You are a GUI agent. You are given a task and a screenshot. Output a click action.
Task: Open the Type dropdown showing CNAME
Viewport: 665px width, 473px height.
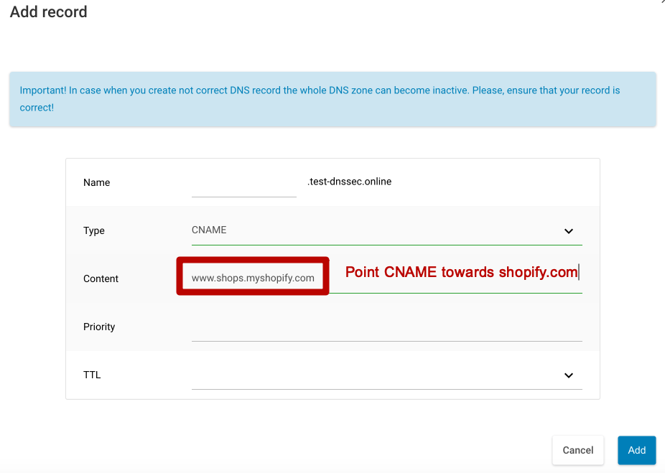387,230
